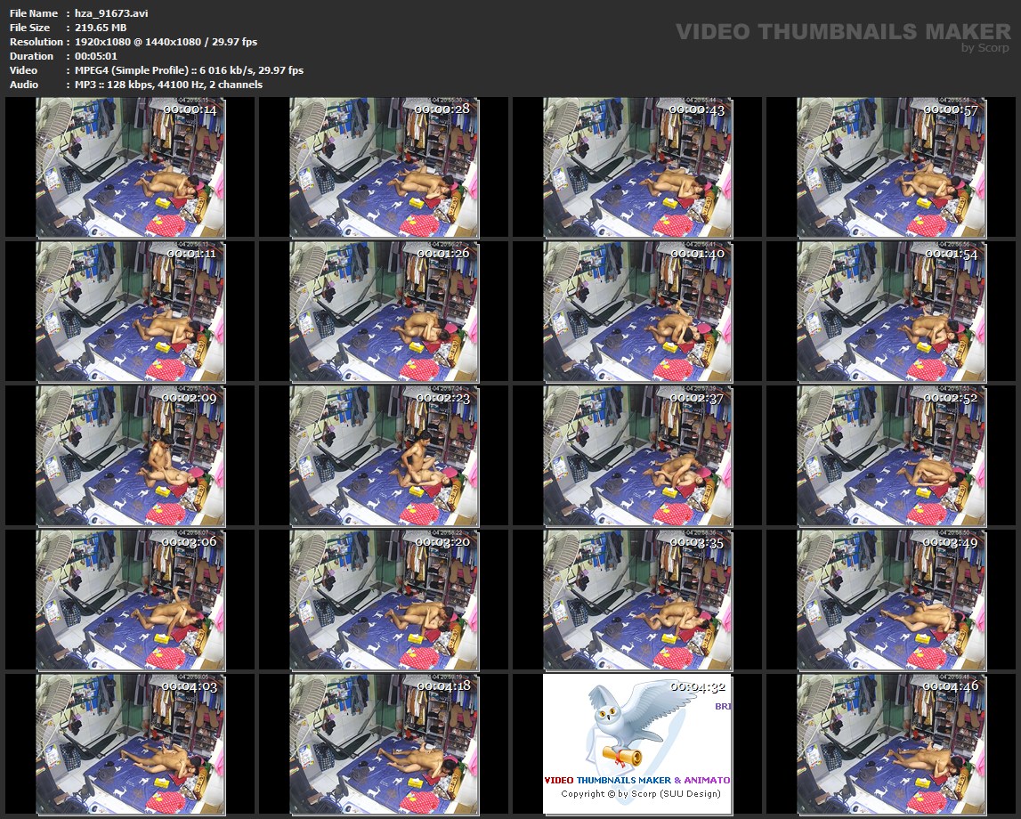
Task: Open the frame stamped 00:02:52
Action: [x=891, y=456]
